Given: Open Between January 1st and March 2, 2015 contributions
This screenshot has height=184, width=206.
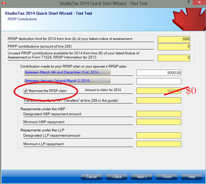Looking at the screenshot, I should 67,81.
